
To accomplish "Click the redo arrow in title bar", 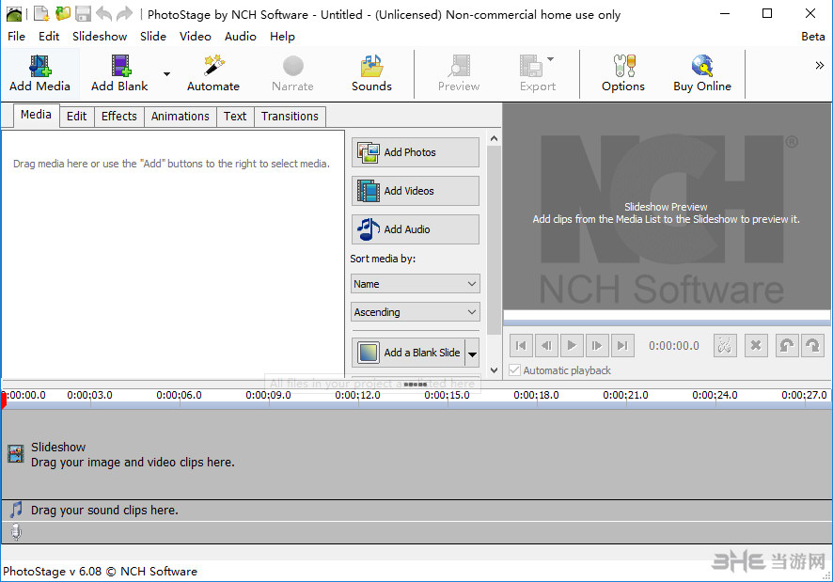I will tap(124, 13).
